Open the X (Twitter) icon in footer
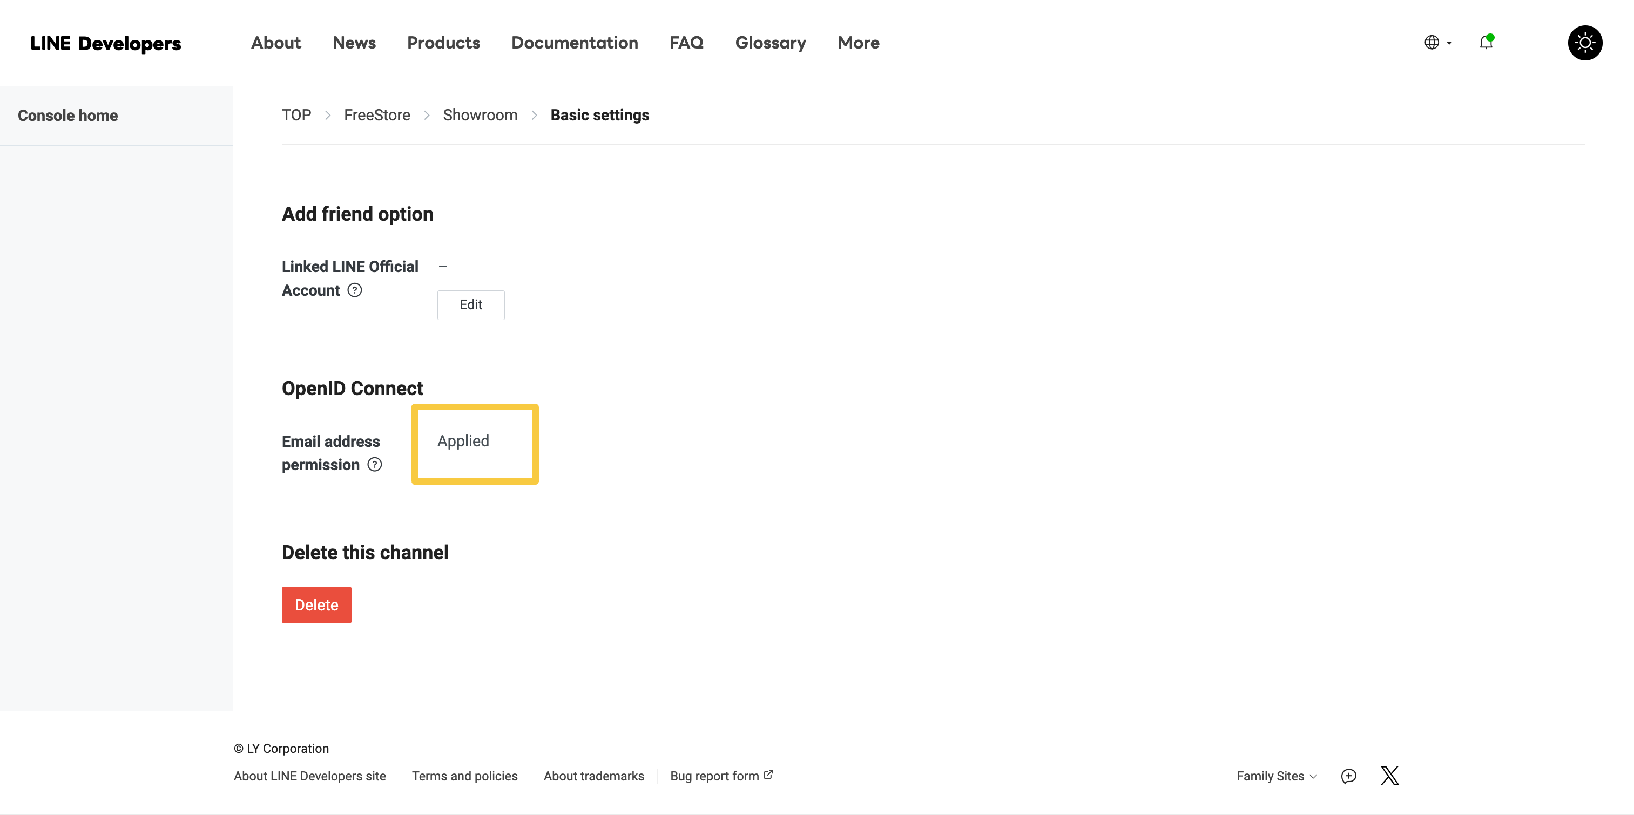The height and width of the screenshot is (815, 1634). (x=1389, y=775)
